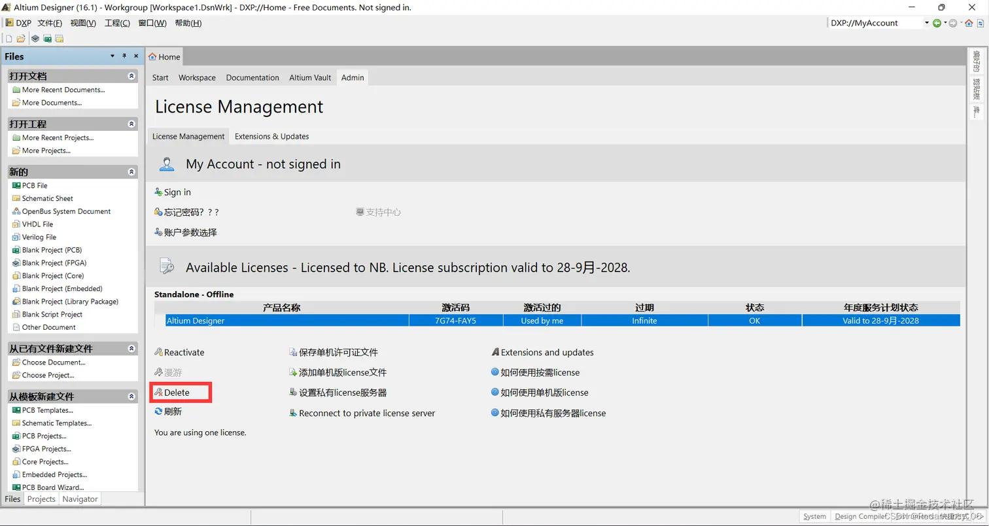Click Blank Project (FPGA) item

tap(49, 262)
